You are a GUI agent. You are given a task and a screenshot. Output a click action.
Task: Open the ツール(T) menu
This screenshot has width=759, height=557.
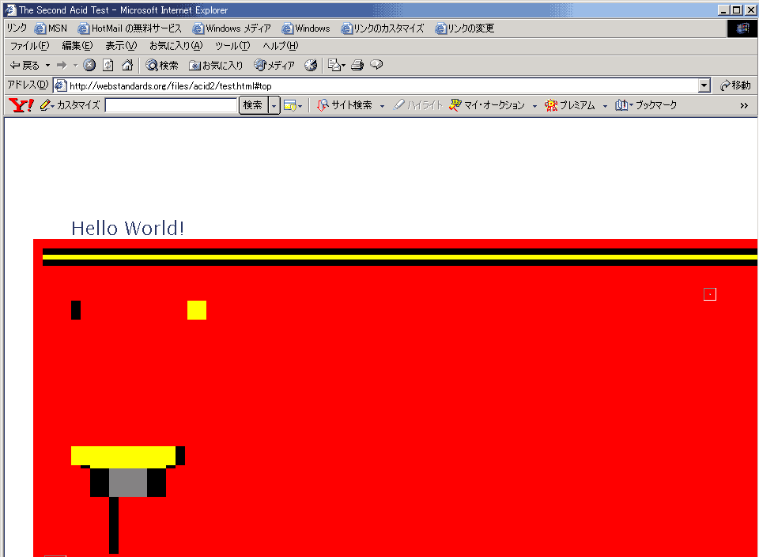(x=232, y=46)
